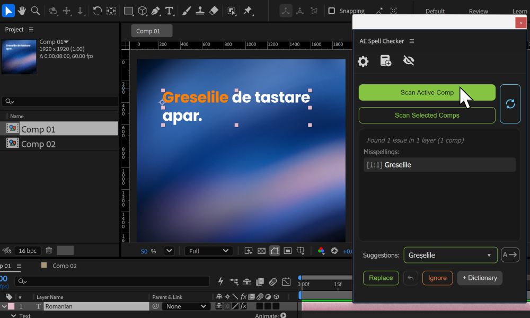Select the Rectangle shape tool

click(128, 11)
